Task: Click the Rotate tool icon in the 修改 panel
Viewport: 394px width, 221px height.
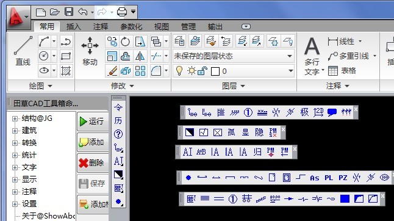Action: tap(125, 42)
